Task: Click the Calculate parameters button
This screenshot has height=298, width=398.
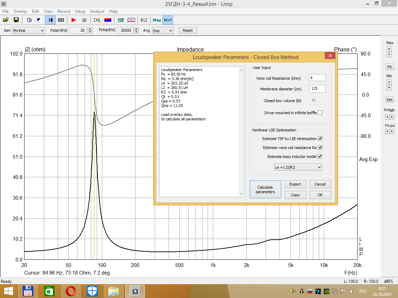Action: [x=265, y=190]
